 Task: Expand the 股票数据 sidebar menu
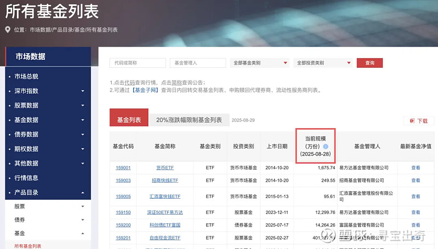click(x=83, y=106)
